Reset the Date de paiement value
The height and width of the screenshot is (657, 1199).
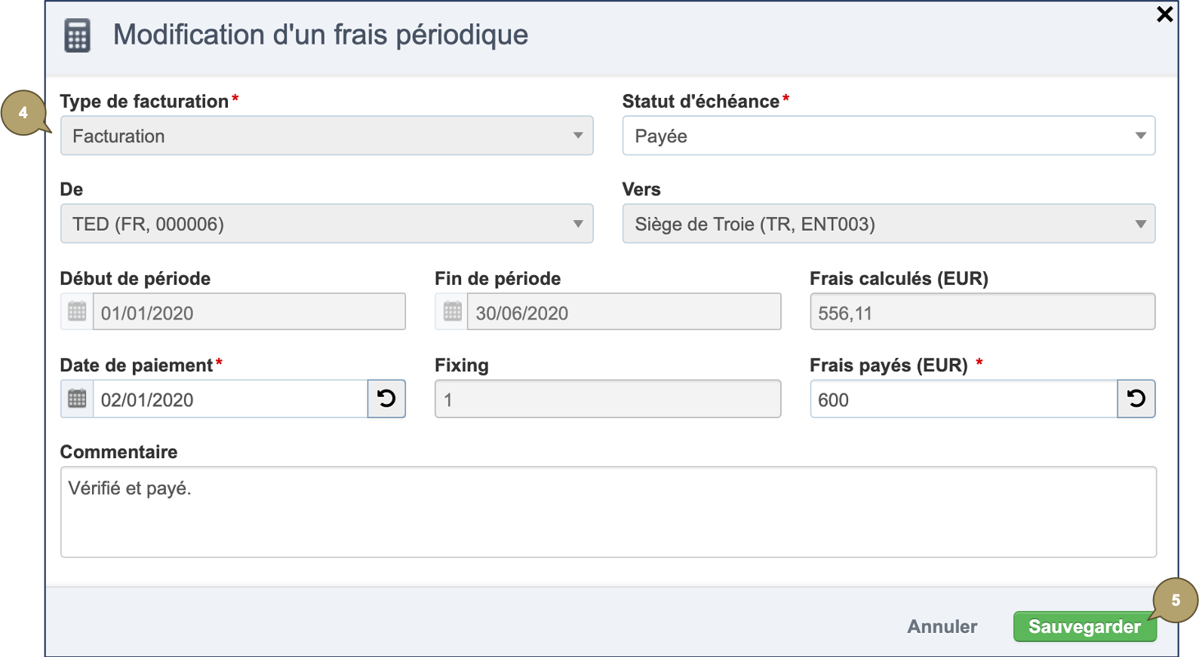click(386, 399)
